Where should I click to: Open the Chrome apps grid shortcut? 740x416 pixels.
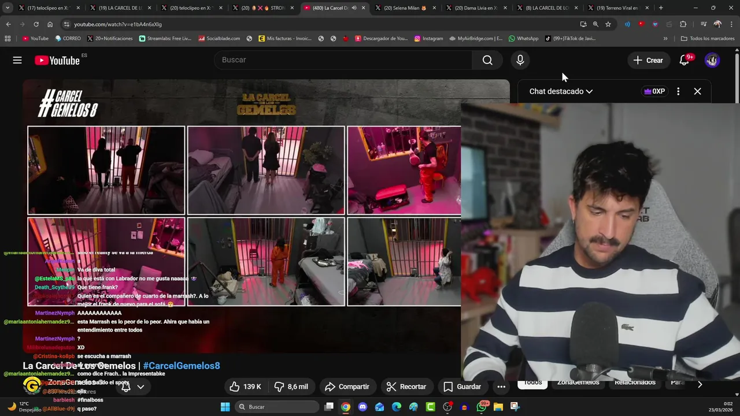[x=8, y=39]
